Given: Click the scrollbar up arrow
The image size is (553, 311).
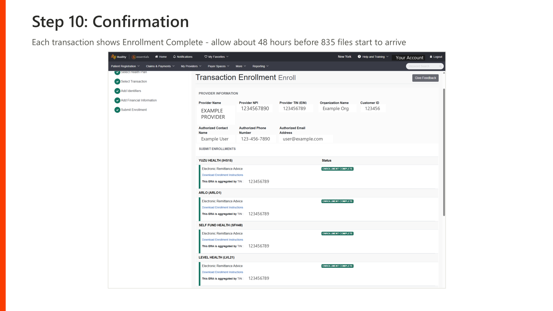Looking at the screenshot, I should tap(444, 73).
